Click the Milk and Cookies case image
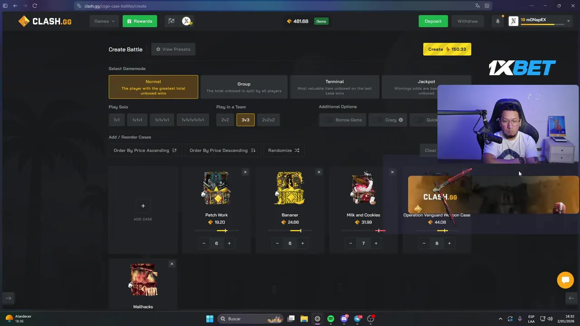This screenshot has height=326, width=580. pyautogui.click(x=363, y=188)
